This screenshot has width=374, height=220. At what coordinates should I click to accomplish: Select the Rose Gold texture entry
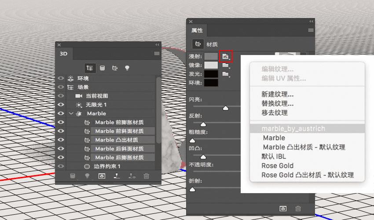277,166
